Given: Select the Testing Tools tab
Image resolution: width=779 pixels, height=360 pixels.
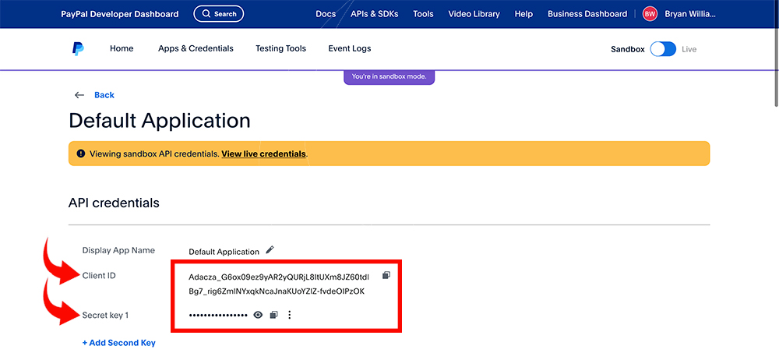Looking at the screenshot, I should (x=280, y=49).
